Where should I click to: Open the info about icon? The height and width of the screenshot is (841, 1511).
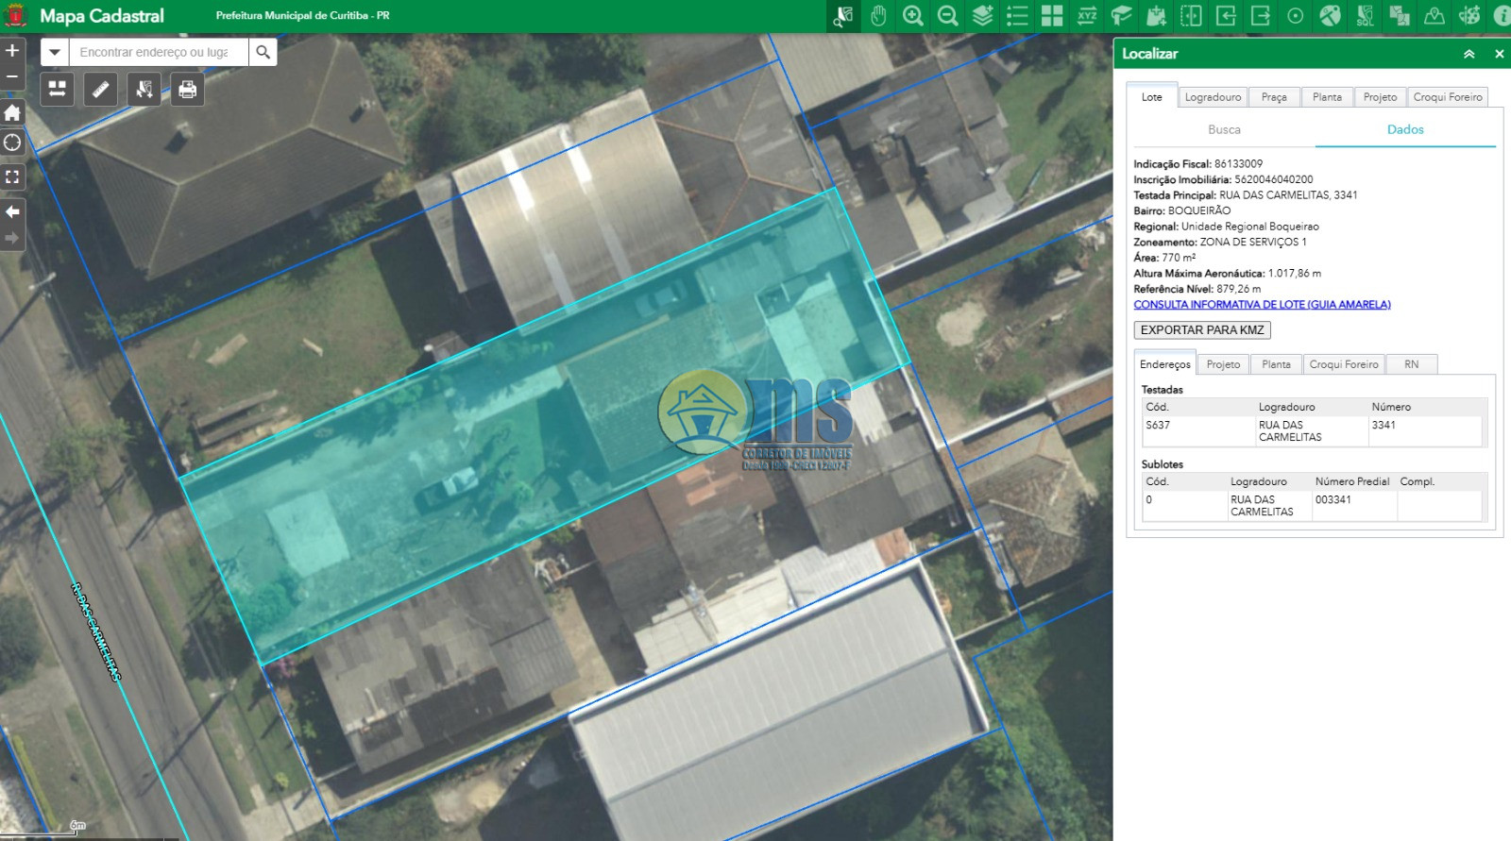point(1502,16)
